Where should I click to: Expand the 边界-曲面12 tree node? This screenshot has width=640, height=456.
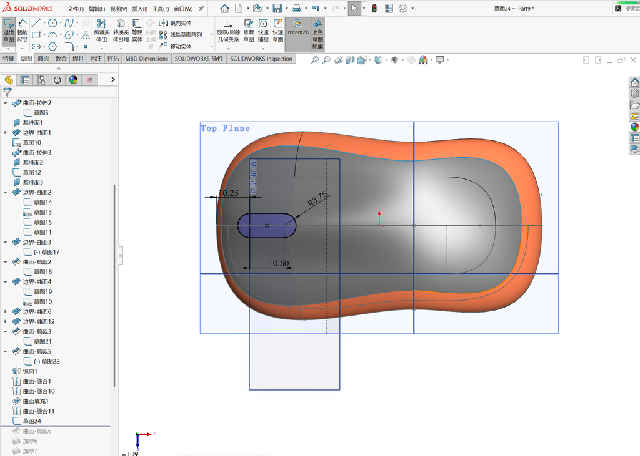[5, 321]
